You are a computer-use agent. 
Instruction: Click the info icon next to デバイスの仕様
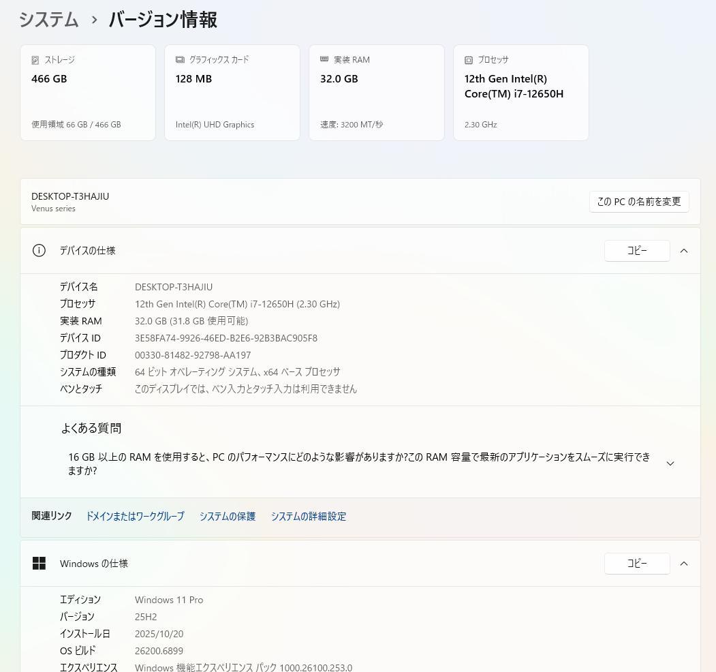coord(39,251)
